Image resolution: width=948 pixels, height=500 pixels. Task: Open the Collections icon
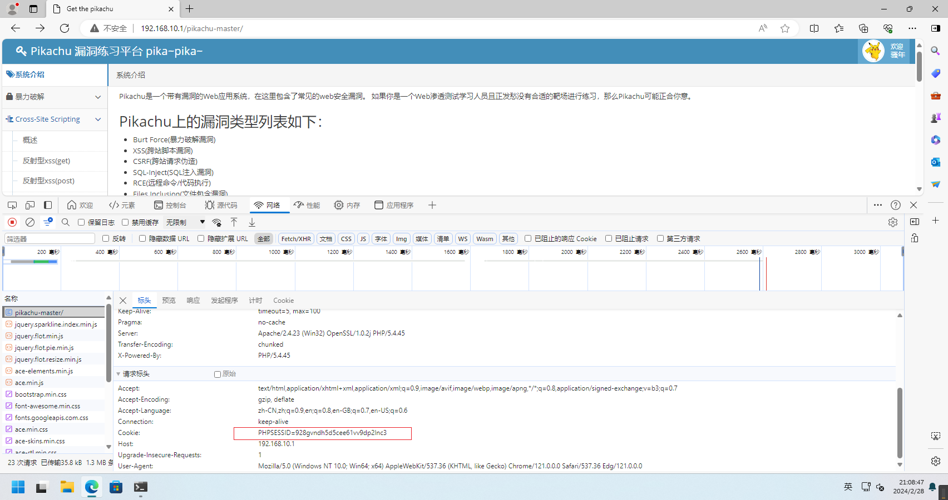tap(863, 28)
